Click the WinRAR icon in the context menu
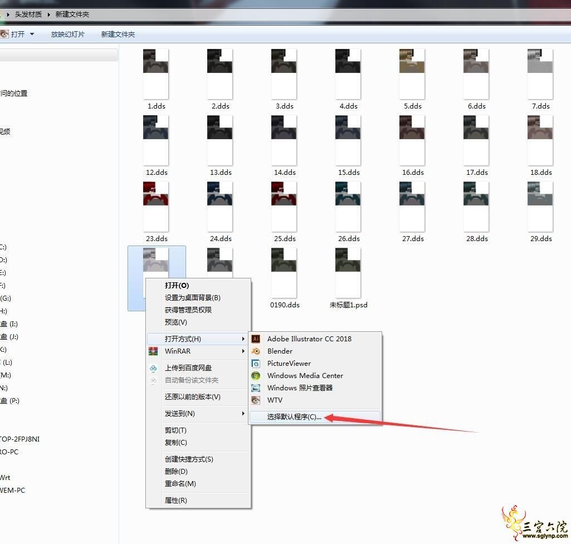571x544 pixels. [153, 351]
